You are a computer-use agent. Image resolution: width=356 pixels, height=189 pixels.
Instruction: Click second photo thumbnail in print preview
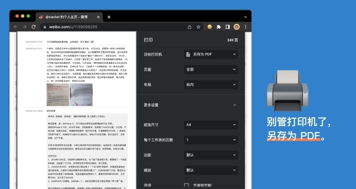[x=81, y=95]
